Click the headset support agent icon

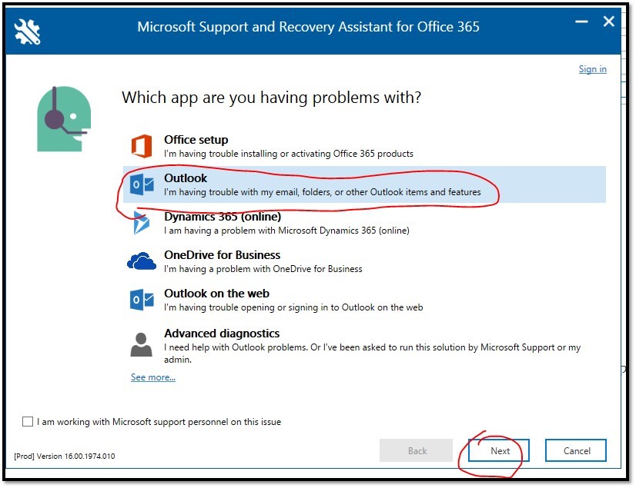pyautogui.click(x=63, y=118)
